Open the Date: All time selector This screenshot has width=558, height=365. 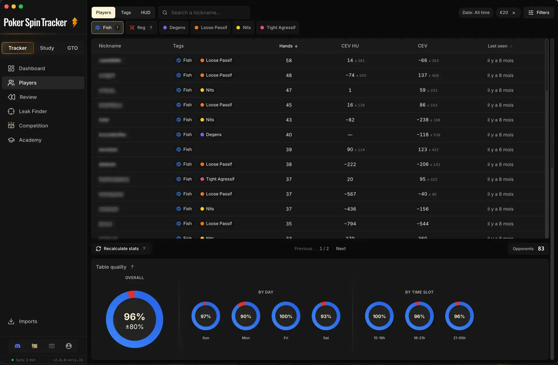[x=476, y=12]
